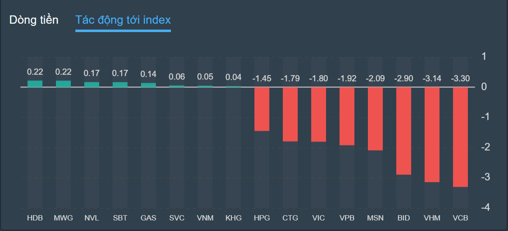Select the Tác động tới index tab

(x=123, y=20)
